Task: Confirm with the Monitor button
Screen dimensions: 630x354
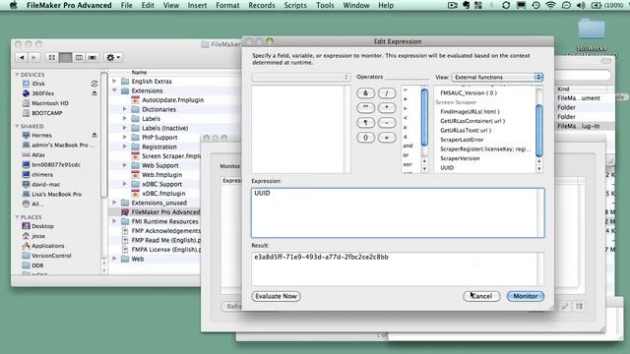Action: pos(525,296)
